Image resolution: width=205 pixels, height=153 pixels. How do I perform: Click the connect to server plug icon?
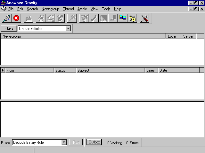[7, 18]
